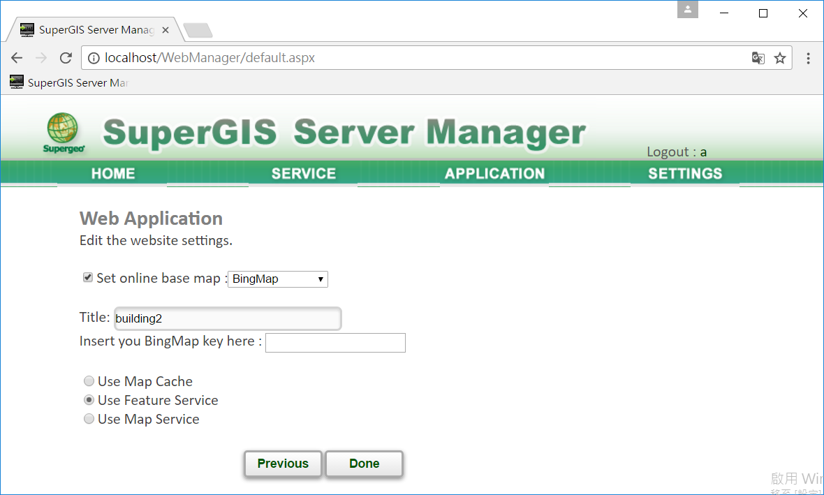Bookmark this page with the star icon
Screen dimensions: 824x495
click(x=780, y=58)
